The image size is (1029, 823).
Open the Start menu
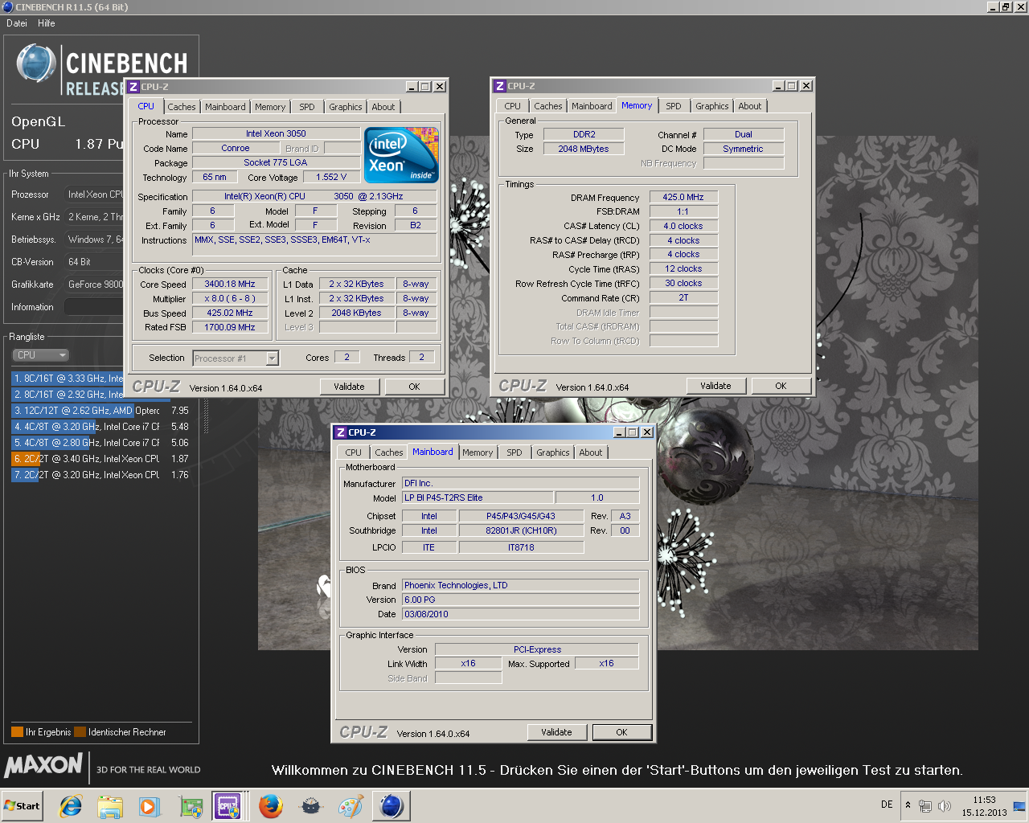coord(22,806)
